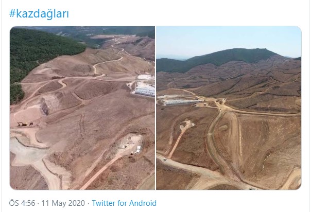The height and width of the screenshot is (212, 311).
Task: Click the ÖS 4:56 tweet timestamp
Action: pos(22,203)
